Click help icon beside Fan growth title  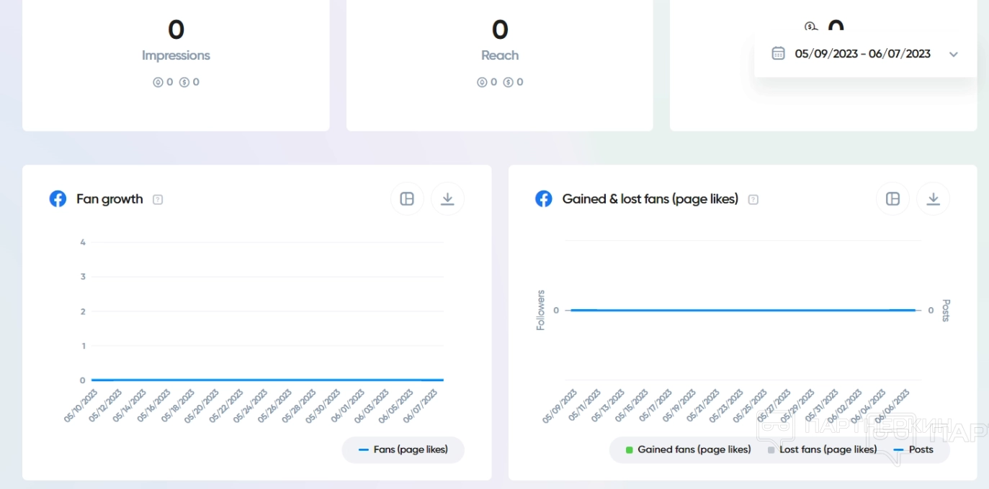(x=158, y=200)
